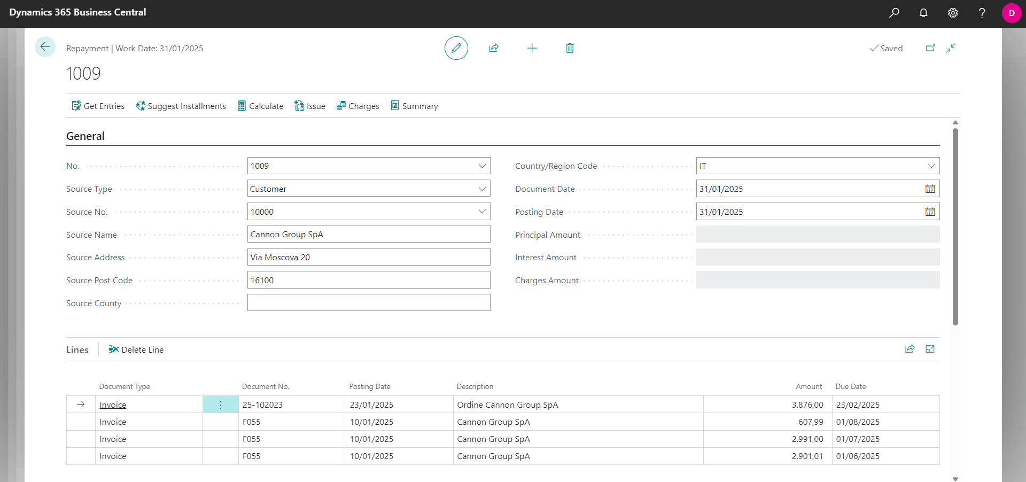Screen dimensions: 1026x482
Task: Toggle edit mode pencil icon
Action: click(x=456, y=48)
